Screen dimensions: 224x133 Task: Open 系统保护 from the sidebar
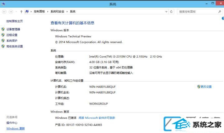pos(12,41)
